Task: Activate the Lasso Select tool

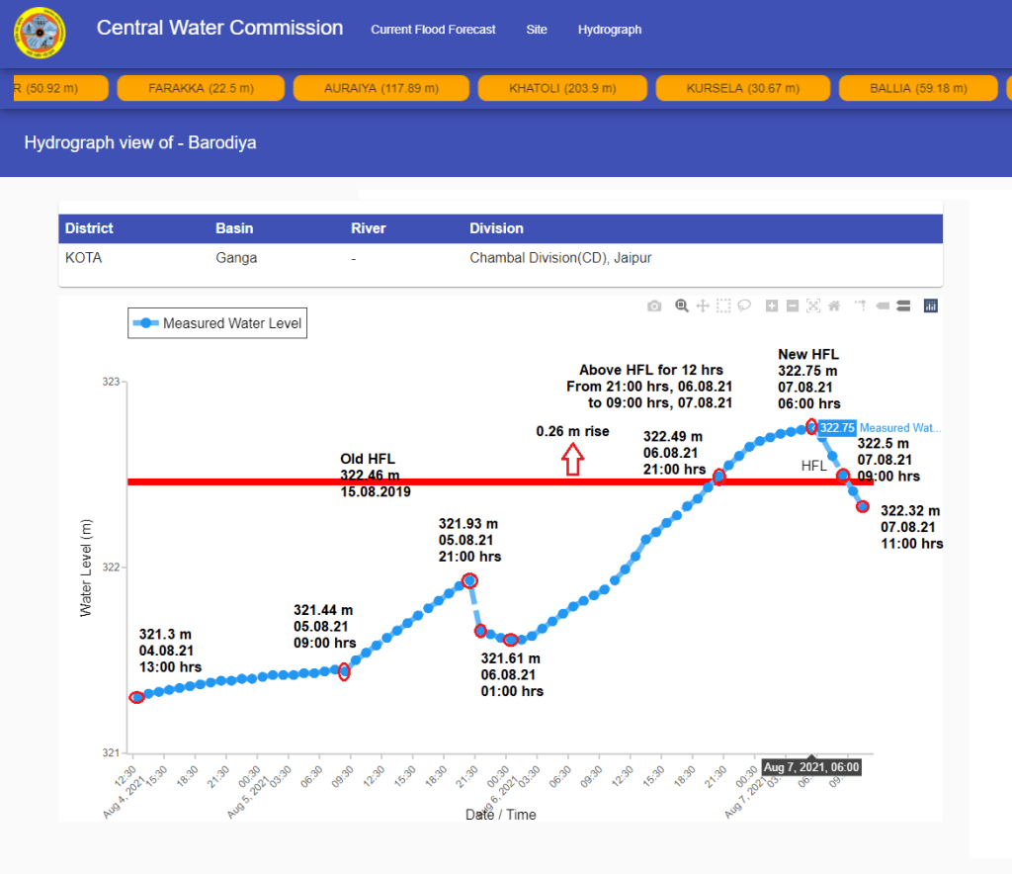Action: tap(744, 306)
